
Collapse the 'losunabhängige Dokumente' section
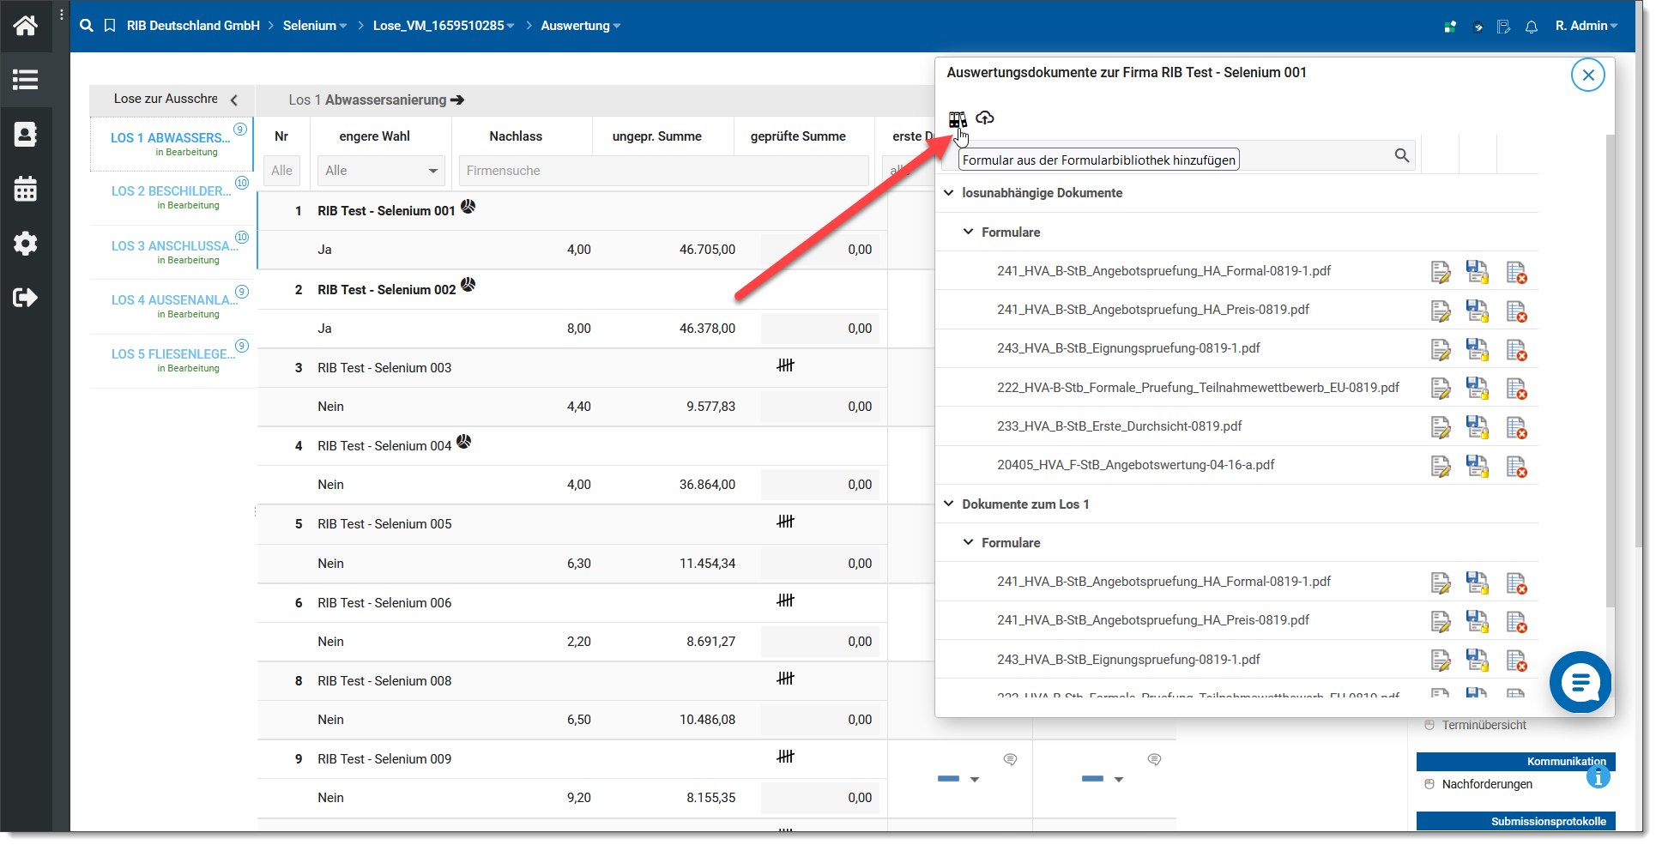[948, 193]
